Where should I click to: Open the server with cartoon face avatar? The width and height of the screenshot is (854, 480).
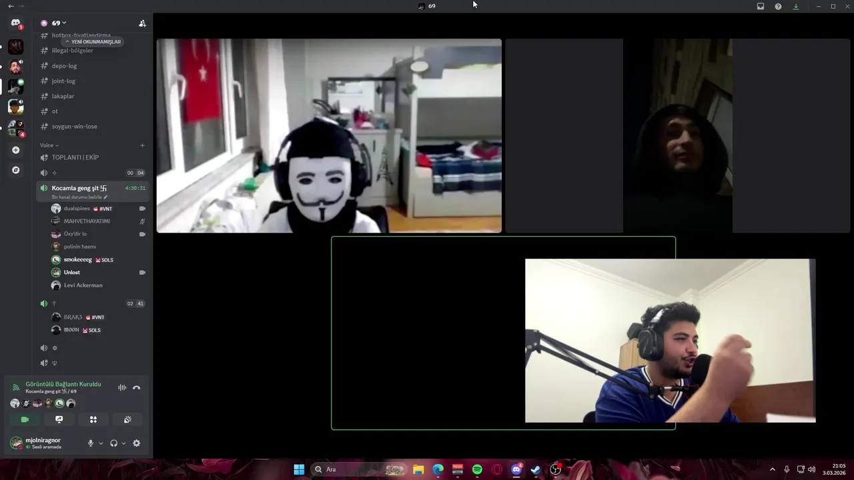(15, 107)
